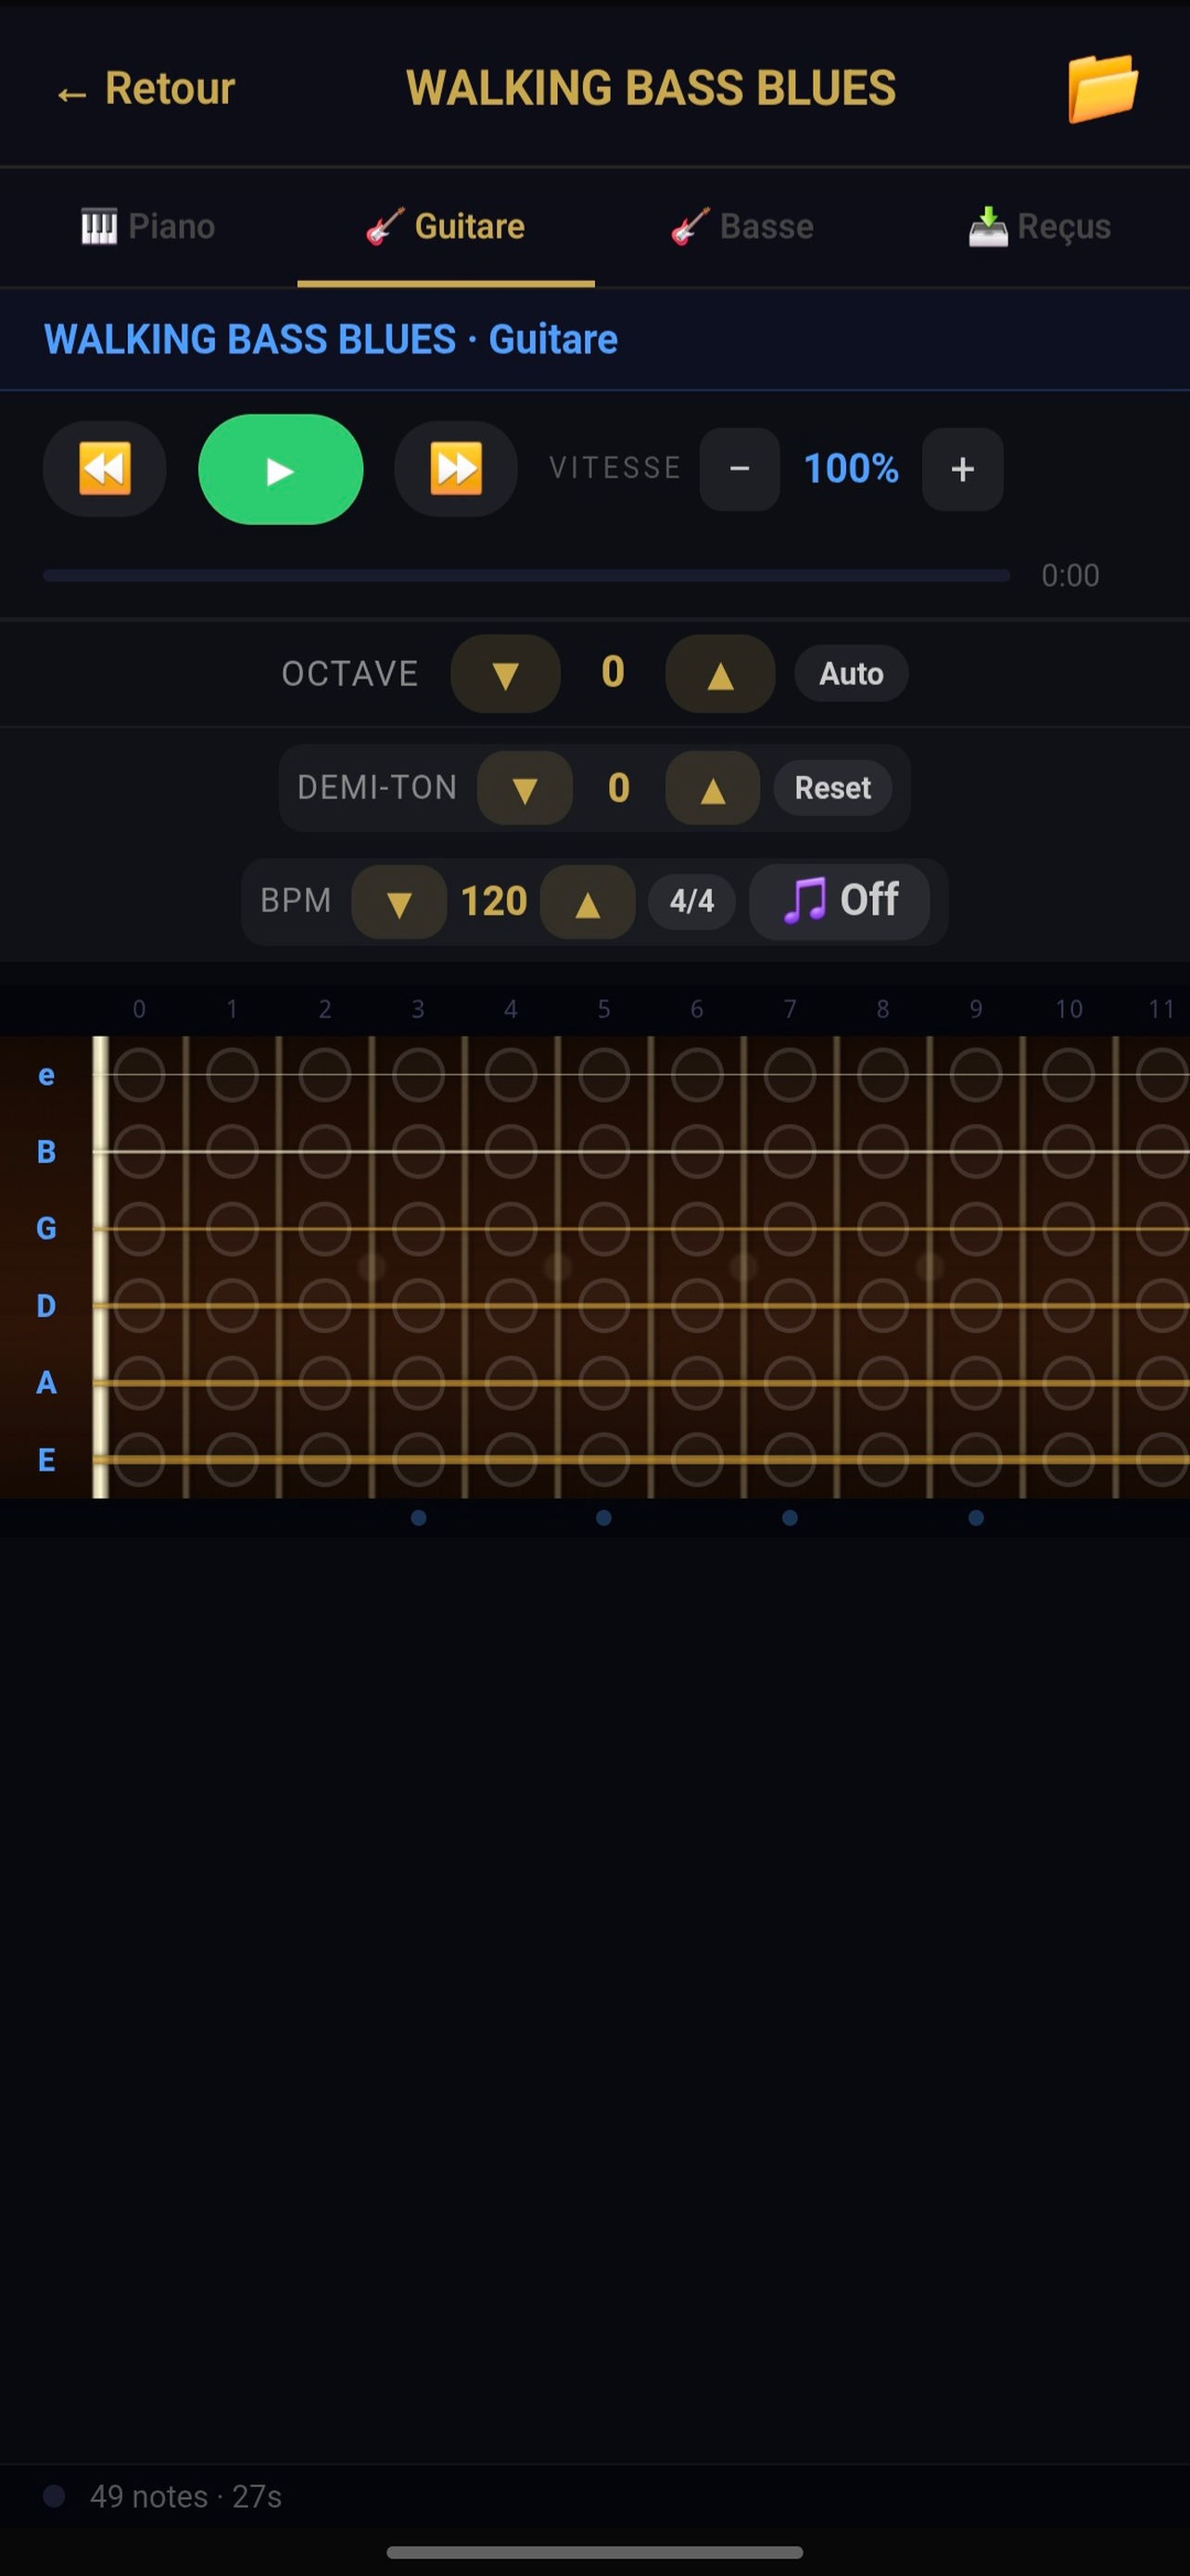Select the Guitare tab

[446, 227]
